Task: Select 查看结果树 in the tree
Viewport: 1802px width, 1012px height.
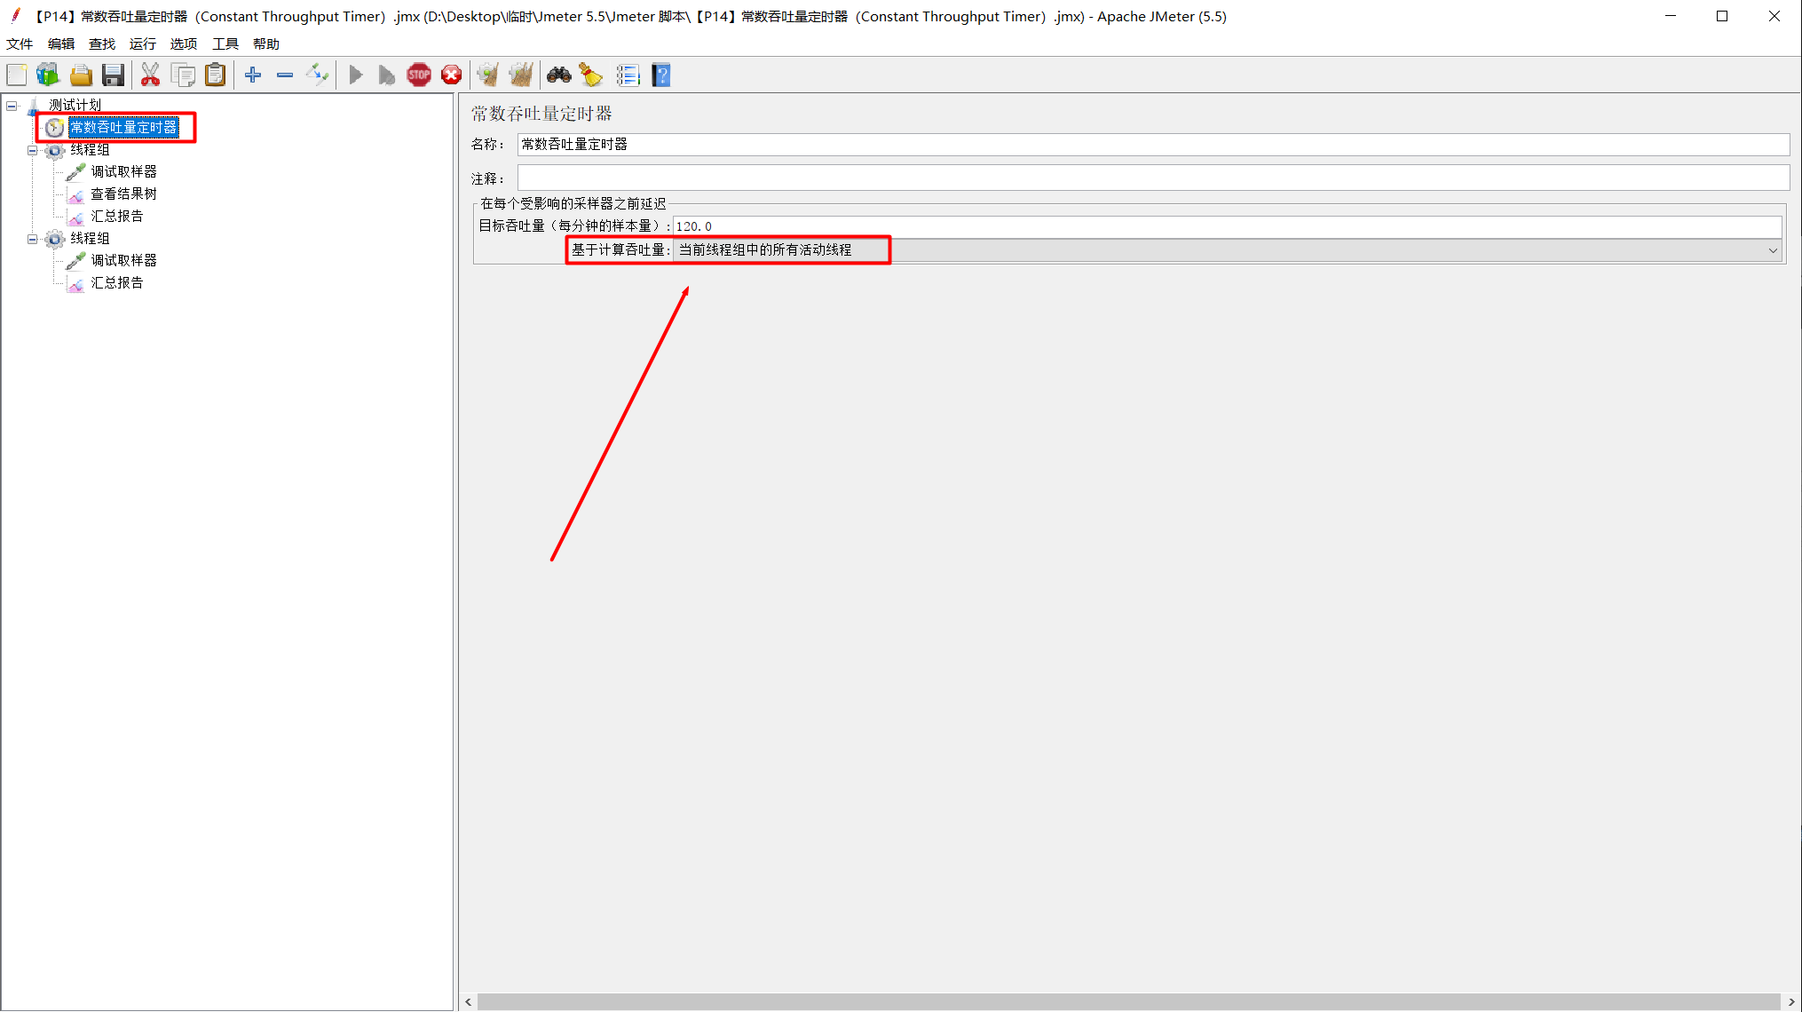Action: [x=123, y=194]
